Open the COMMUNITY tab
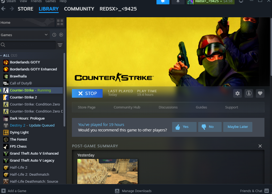This screenshot has height=194, width=272. tap(79, 9)
